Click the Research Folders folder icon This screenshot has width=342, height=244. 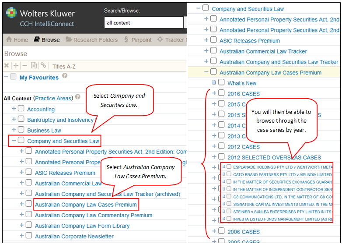69,39
